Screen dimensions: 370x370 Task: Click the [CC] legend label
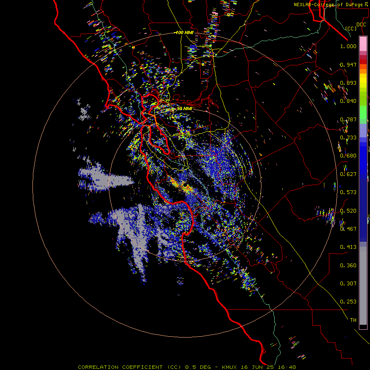[x=351, y=28]
